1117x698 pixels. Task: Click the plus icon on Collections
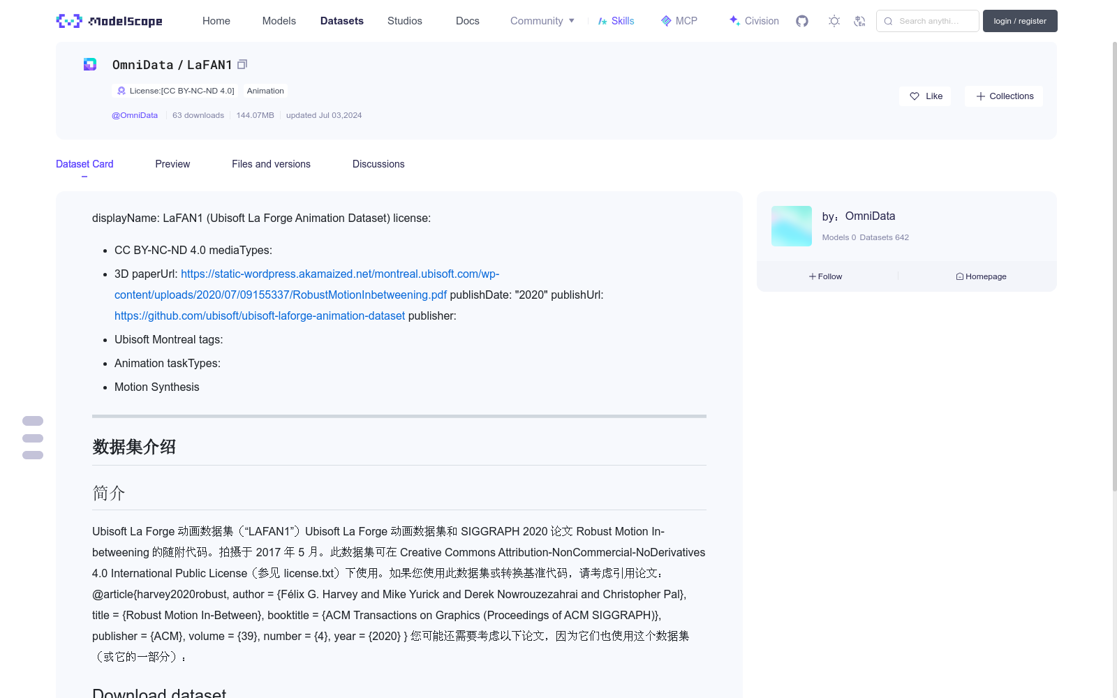[981, 96]
